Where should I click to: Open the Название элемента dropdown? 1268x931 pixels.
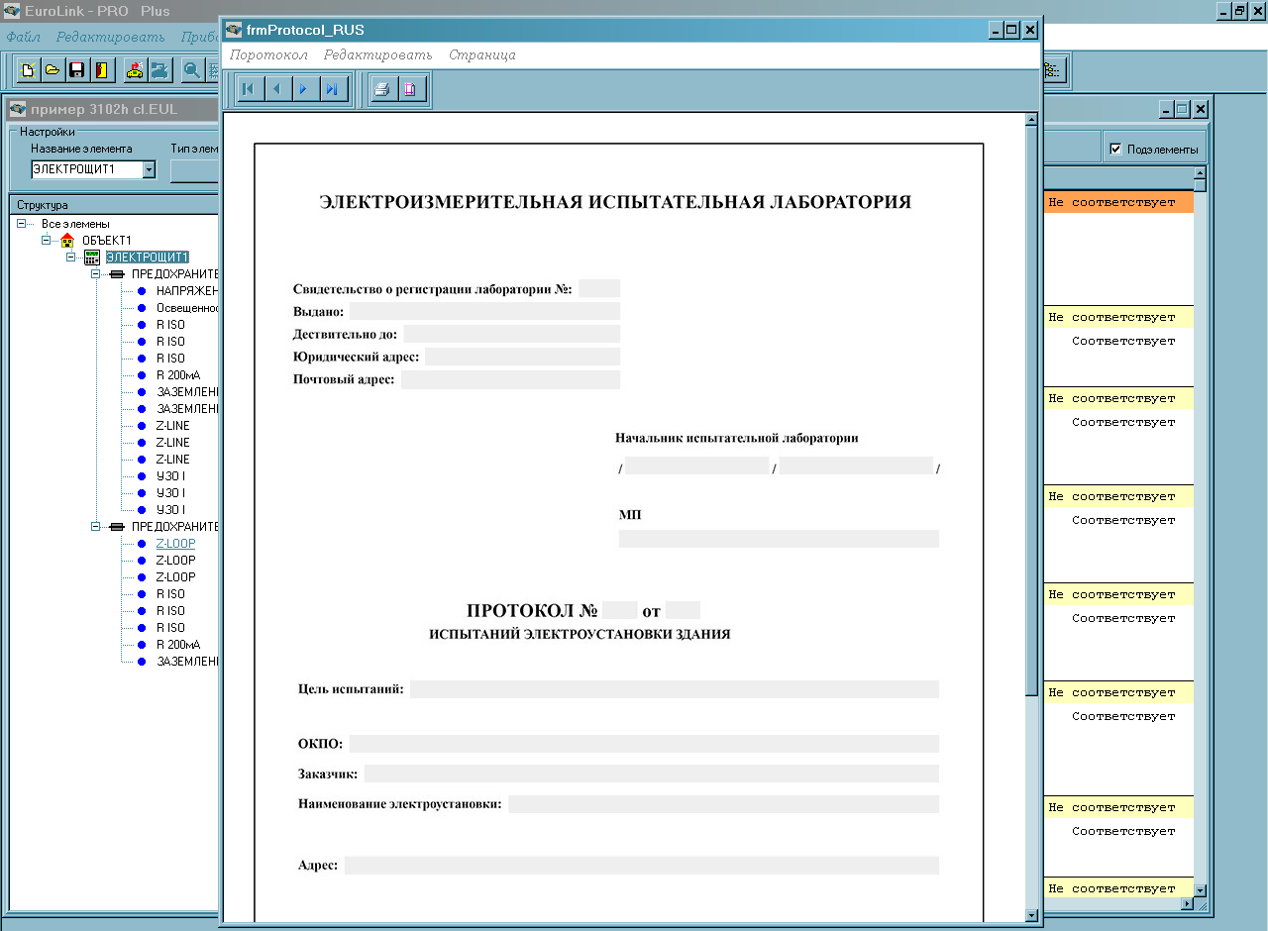(149, 169)
